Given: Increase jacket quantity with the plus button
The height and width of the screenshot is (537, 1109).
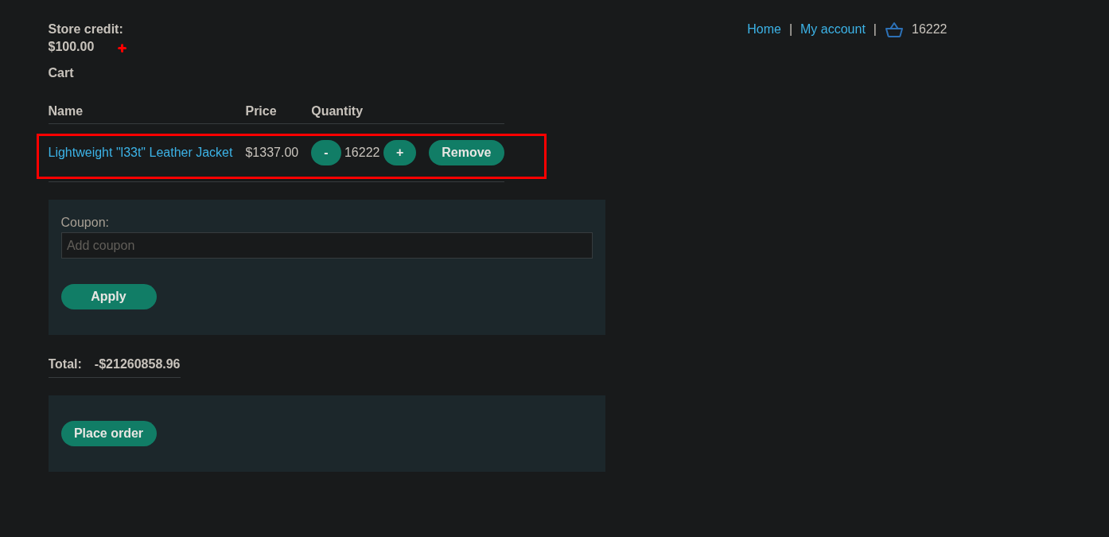Looking at the screenshot, I should click(x=399, y=153).
